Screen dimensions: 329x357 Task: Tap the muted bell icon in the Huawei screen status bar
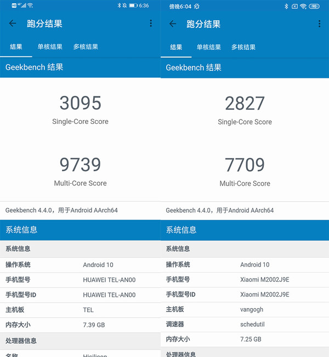coord(124,5)
